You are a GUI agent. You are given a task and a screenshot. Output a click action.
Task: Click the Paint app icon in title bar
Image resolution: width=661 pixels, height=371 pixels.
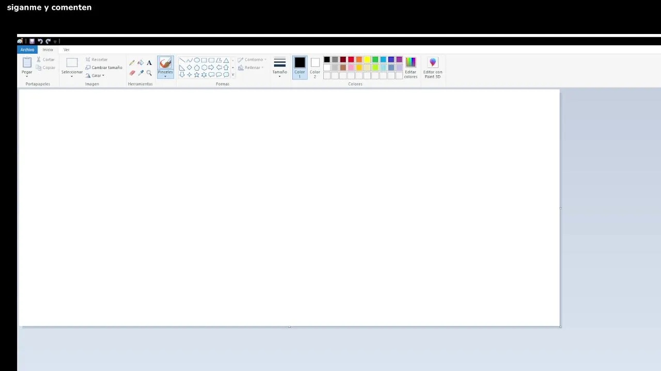pyautogui.click(x=20, y=41)
